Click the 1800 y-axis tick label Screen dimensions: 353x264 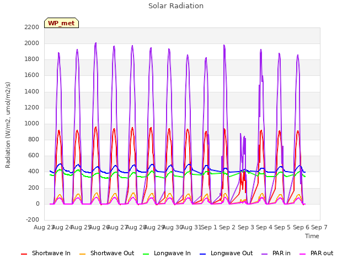click(32, 59)
